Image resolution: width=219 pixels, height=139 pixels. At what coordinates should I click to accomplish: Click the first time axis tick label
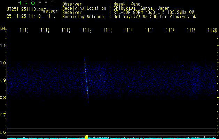(24, 31)
